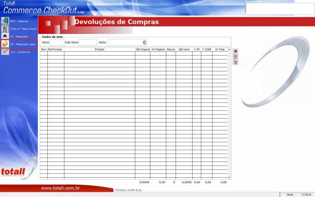
Task: Select the Marcar column header
Action: (171, 50)
